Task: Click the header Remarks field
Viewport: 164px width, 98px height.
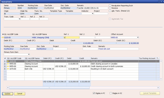Action: 93,8
